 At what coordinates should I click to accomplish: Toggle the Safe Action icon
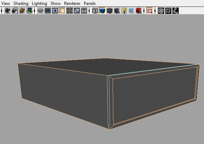[x=77, y=11]
